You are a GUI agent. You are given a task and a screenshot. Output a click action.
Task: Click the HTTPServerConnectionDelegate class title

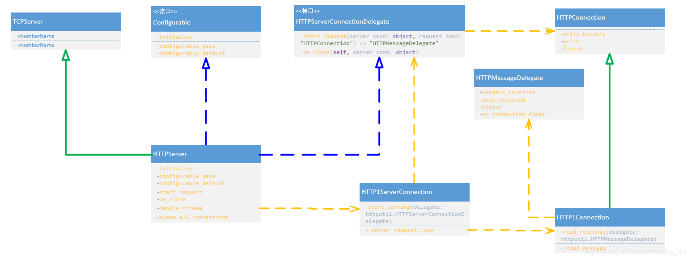[343, 21]
